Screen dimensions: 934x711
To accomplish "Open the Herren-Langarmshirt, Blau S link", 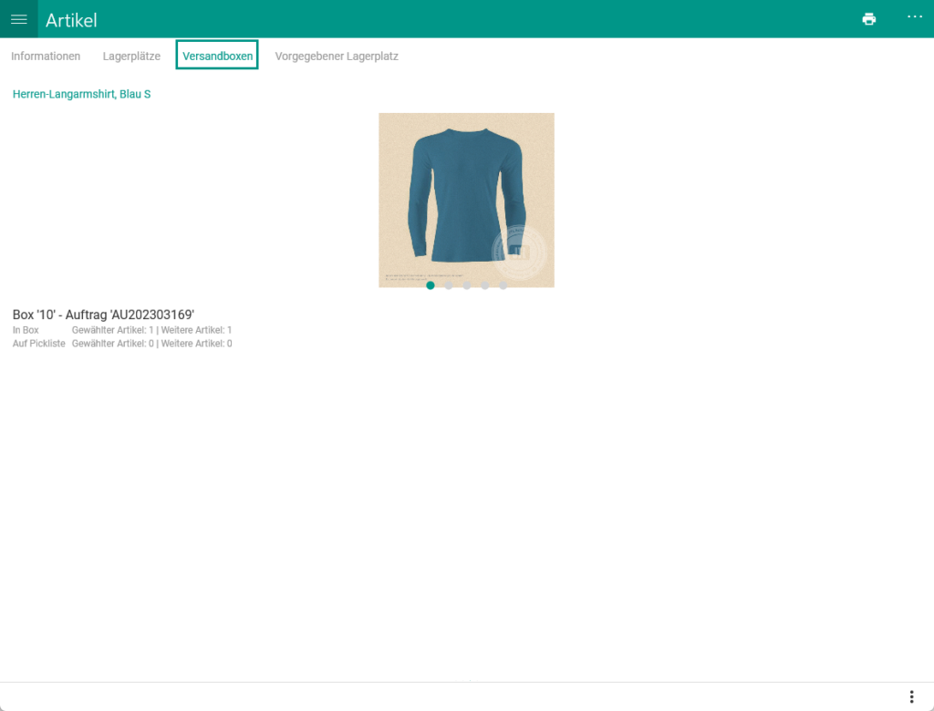I will tap(80, 93).
